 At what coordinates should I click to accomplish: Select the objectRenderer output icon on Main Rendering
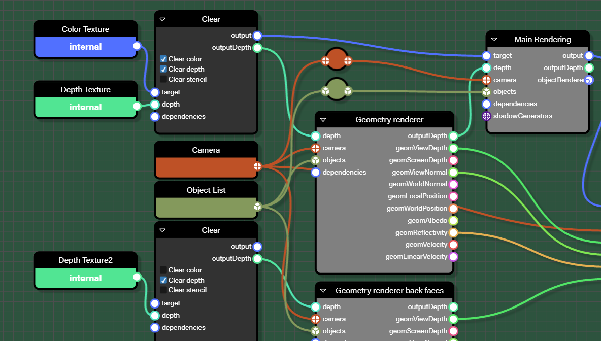[x=588, y=80]
